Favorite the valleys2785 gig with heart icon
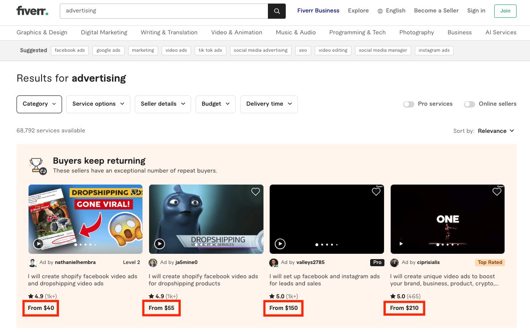 click(x=376, y=192)
